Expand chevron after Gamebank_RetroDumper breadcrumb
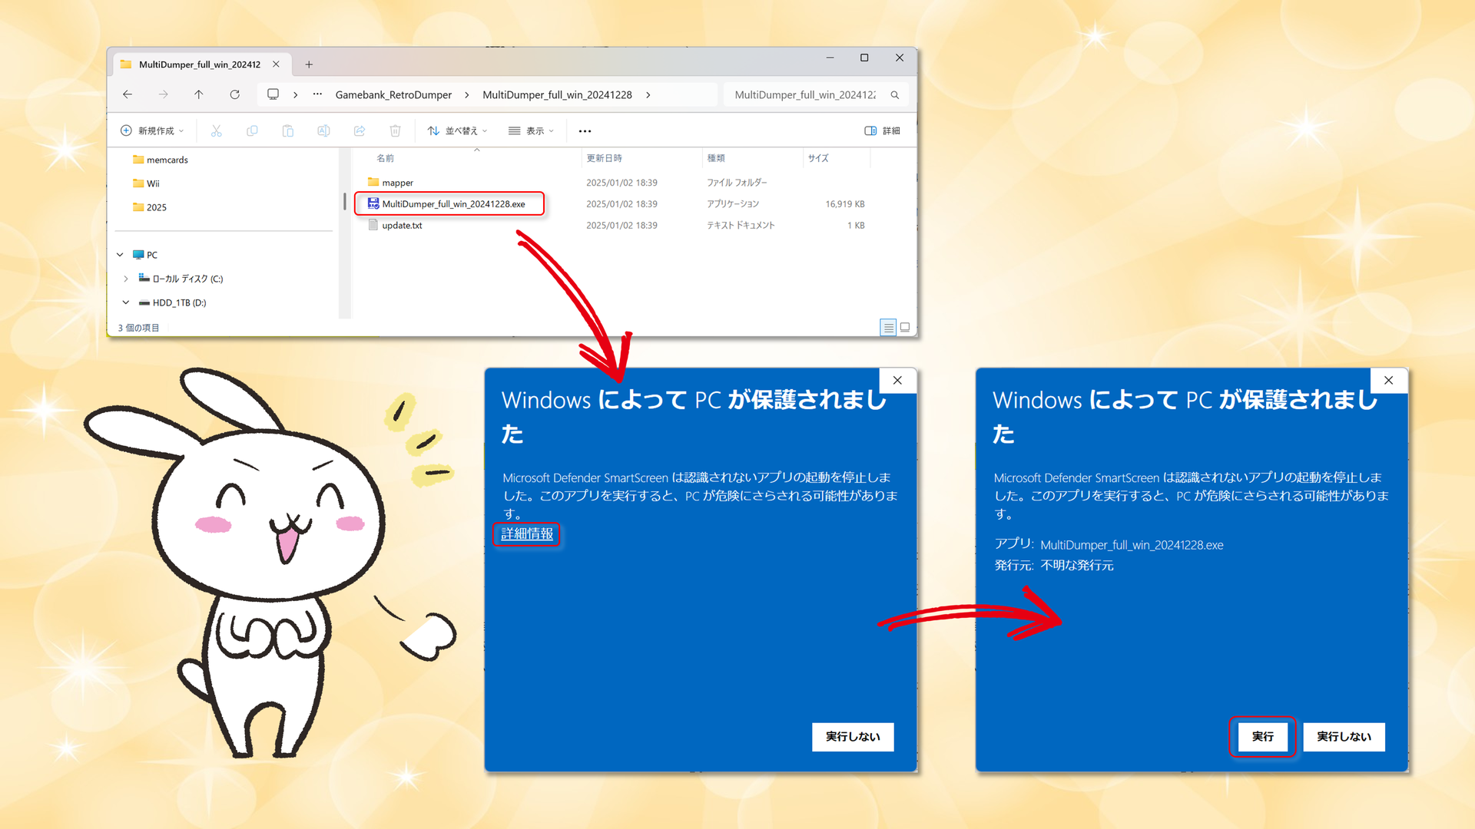Image resolution: width=1475 pixels, height=829 pixels. pos(466,95)
